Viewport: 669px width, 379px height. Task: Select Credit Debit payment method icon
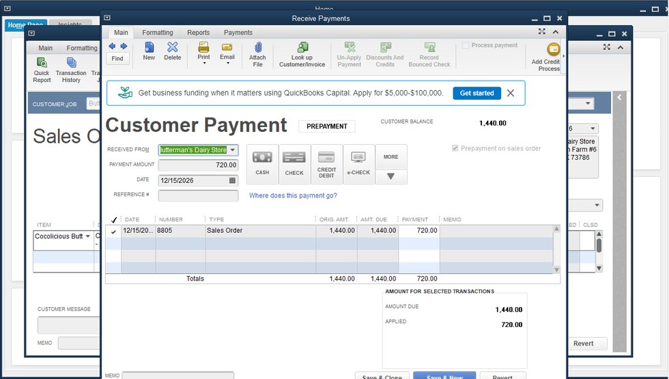[x=326, y=158]
